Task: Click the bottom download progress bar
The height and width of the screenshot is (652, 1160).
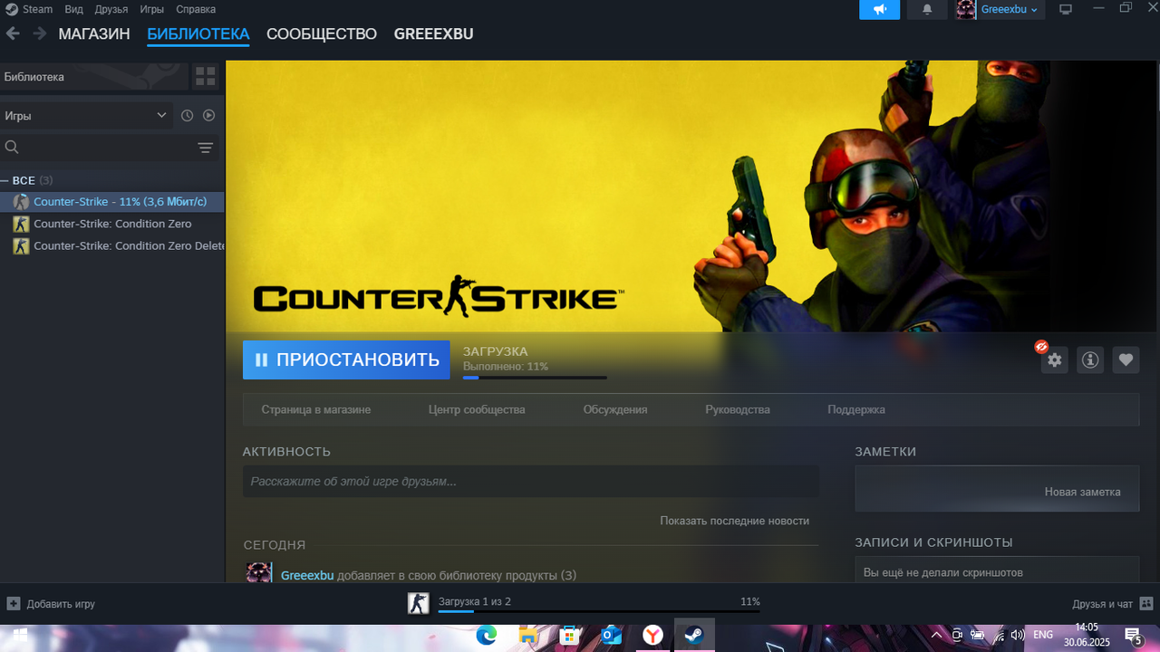Action: [599, 611]
